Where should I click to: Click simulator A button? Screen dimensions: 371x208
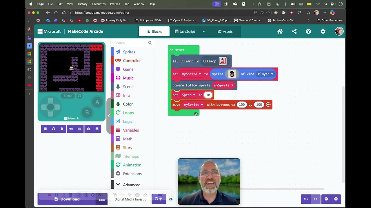point(97,102)
